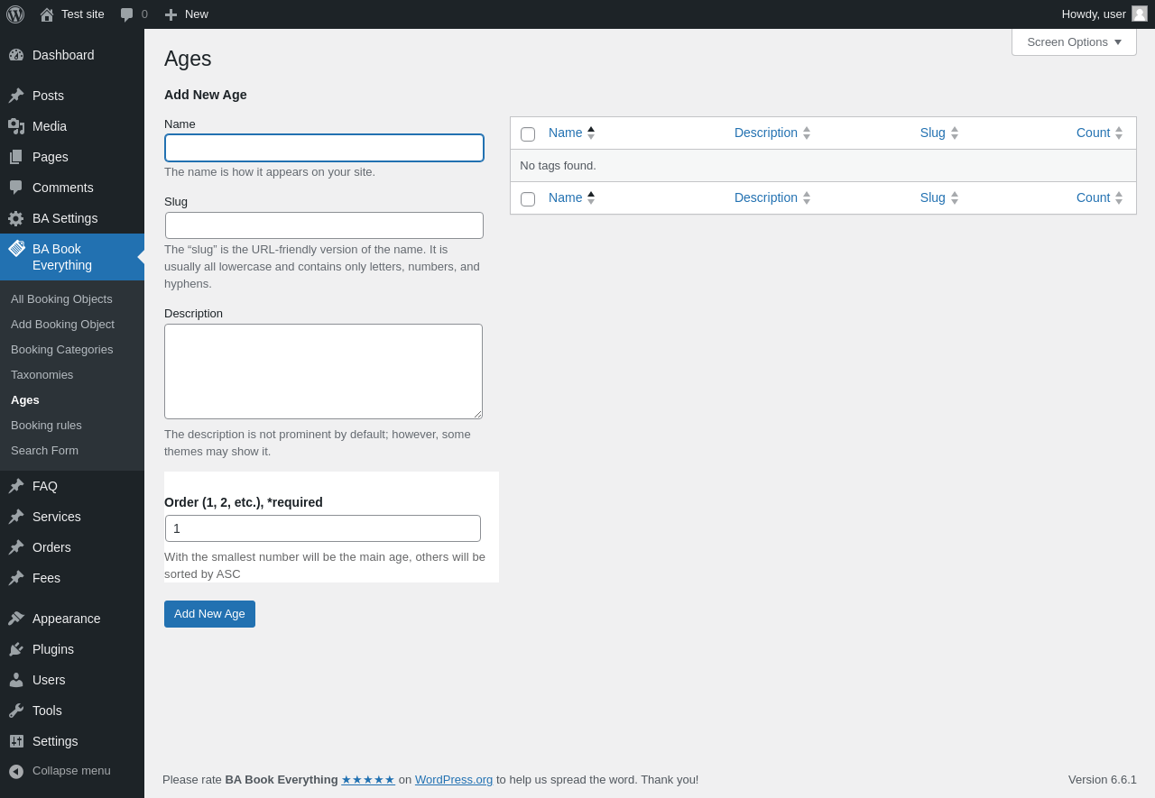The image size is (1155, 798).
Task: Click the plus New icon in admin bar
Action: pos(171,14)
